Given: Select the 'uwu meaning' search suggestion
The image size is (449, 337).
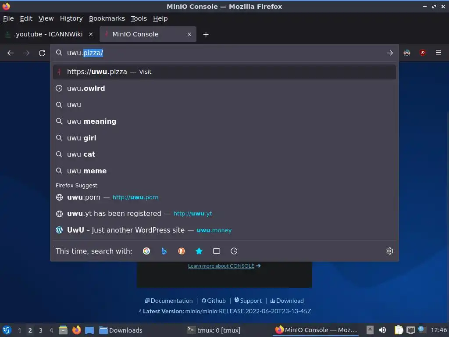Looking at the screenshot, I should 224,122.
